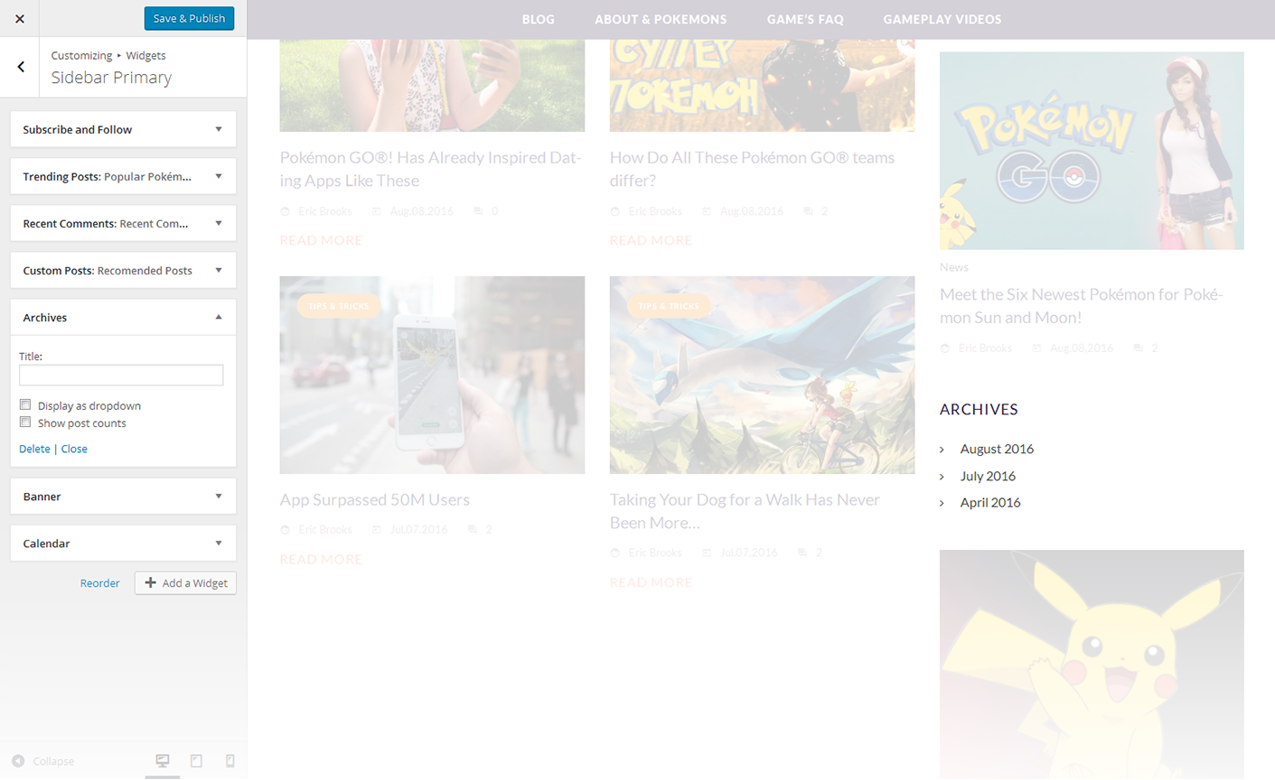Collapse the Archives widget arrow

click(x=219, y=318)
